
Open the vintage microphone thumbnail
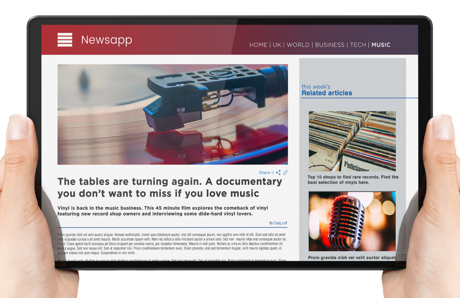[352, 221]
